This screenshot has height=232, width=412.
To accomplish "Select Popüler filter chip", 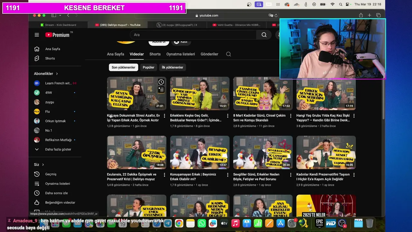I will point(148,67).
